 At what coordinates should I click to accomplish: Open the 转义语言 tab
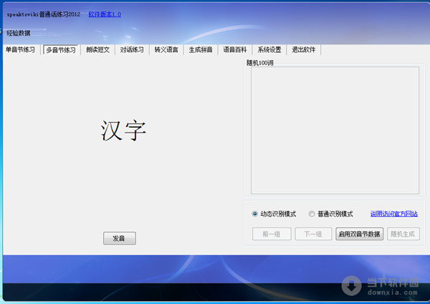(x=166, y=50)
